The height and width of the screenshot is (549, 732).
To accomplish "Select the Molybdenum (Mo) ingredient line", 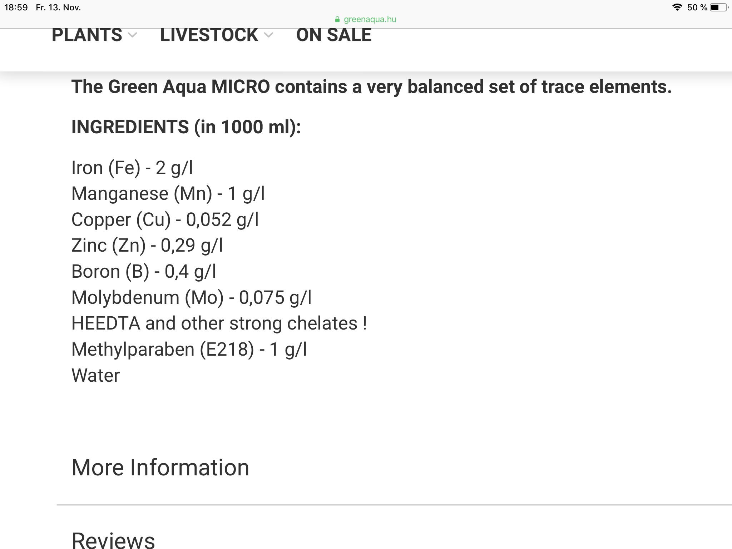I will click(x=192, y=297).
